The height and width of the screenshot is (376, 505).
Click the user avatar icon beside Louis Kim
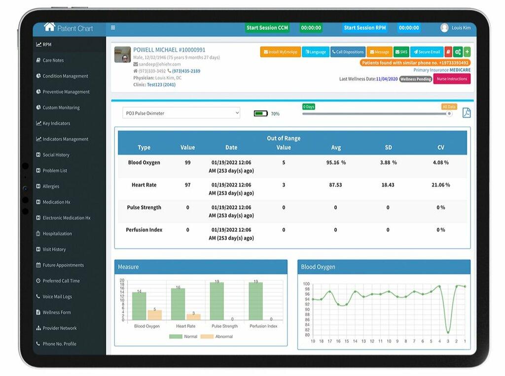point(444,28)
